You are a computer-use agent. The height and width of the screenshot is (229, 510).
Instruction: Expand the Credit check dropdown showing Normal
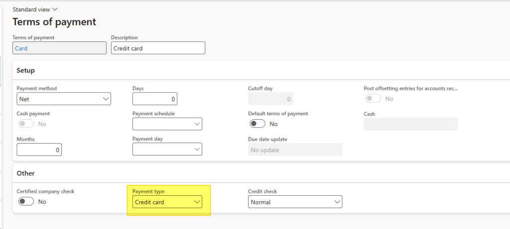(x=295, y=202)
